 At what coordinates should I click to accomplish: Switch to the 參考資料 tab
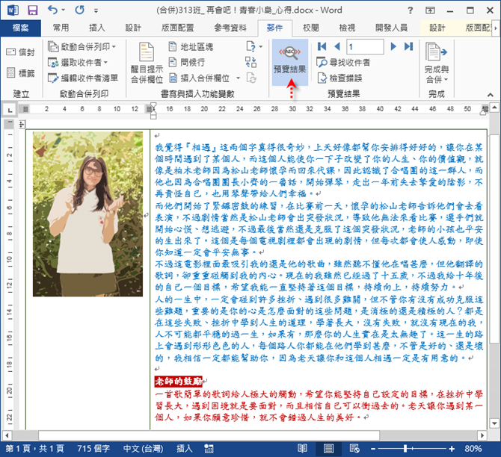point(230,28)
